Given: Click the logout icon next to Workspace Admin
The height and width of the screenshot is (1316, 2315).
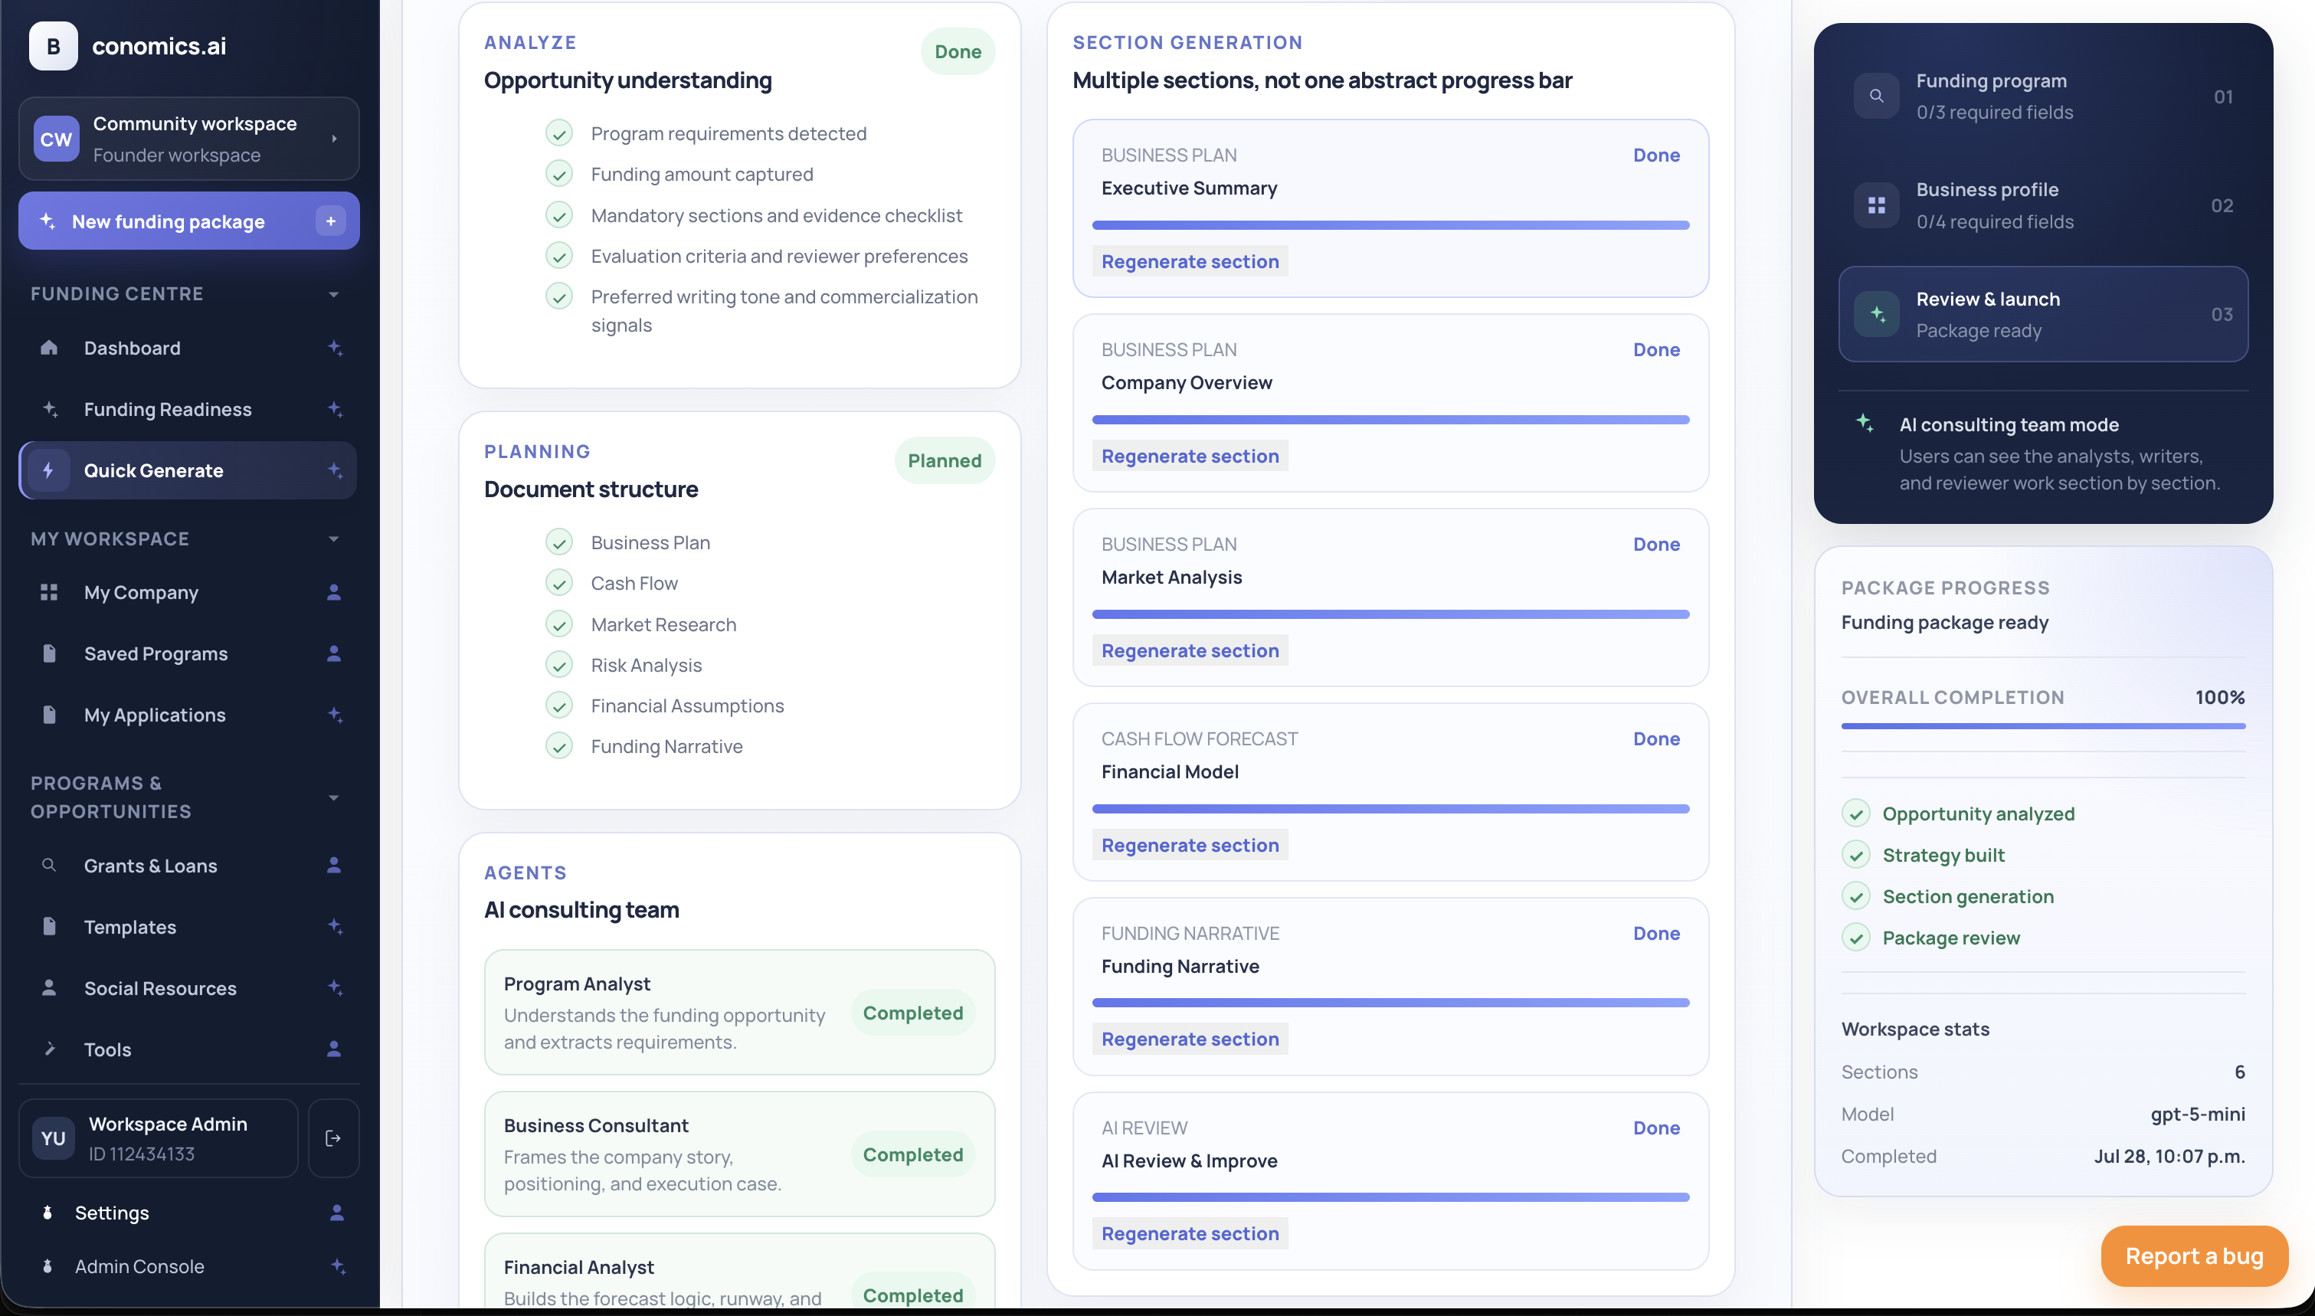Looking at the screenshot, I should tap(333, 1138).
